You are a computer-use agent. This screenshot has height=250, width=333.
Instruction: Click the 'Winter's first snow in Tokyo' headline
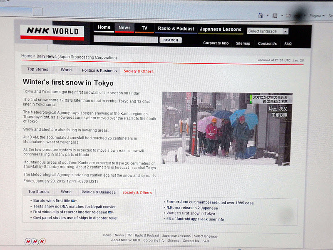[68, 82]
